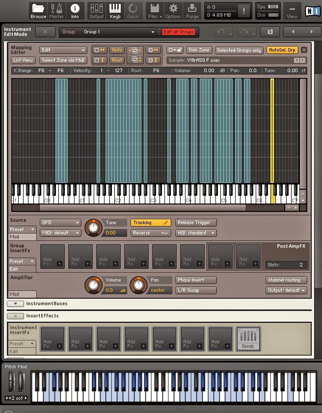The height and width of the screenshot is (413, 322).
Task: Toggle Phase Invert in Amplifier
Action: click(196, 280)
